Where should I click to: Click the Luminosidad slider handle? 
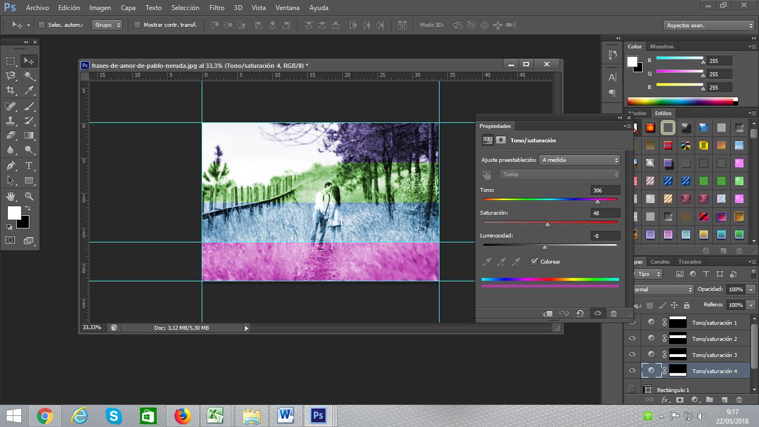point(545,247)
